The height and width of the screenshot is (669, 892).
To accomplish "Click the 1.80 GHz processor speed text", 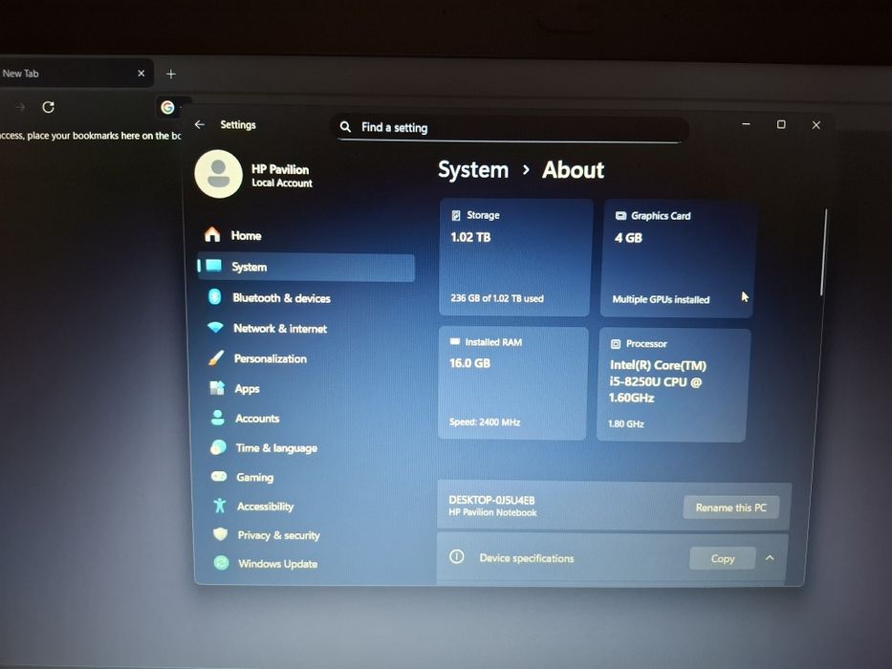I will click(626, 423).
